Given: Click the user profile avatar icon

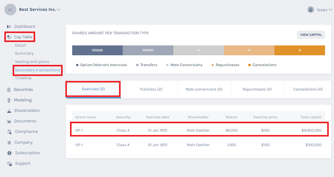Looking at the screenshot, I should 311,10.
